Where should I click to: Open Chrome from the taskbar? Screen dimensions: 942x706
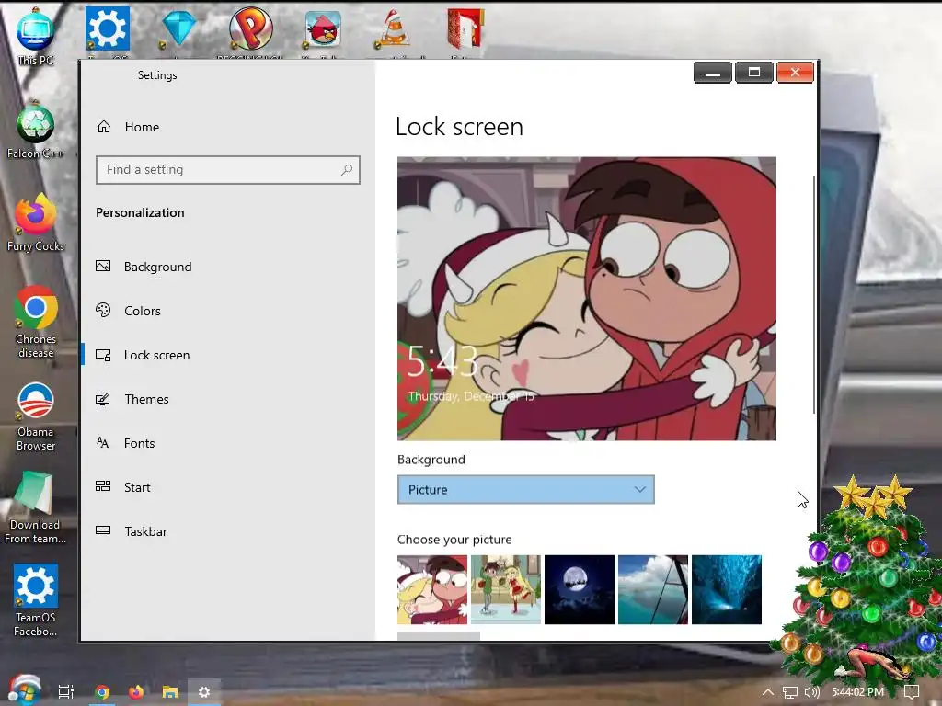[x=102, y=692]
